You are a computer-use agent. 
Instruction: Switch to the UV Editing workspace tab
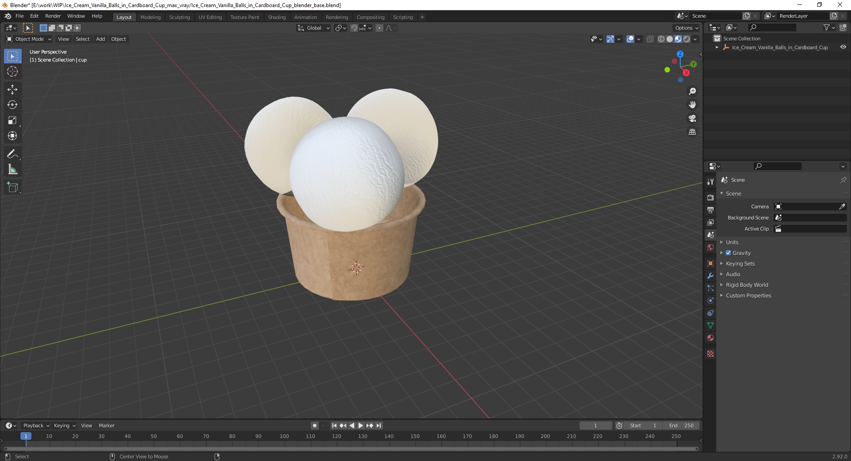(210, 17)
